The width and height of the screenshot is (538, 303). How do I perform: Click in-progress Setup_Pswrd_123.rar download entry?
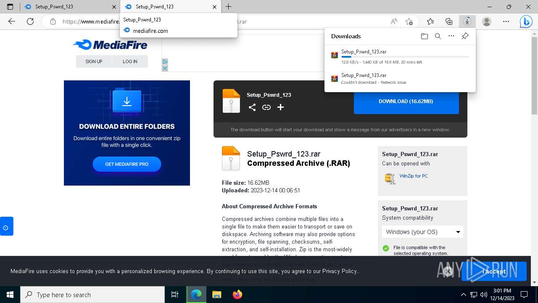400,57
